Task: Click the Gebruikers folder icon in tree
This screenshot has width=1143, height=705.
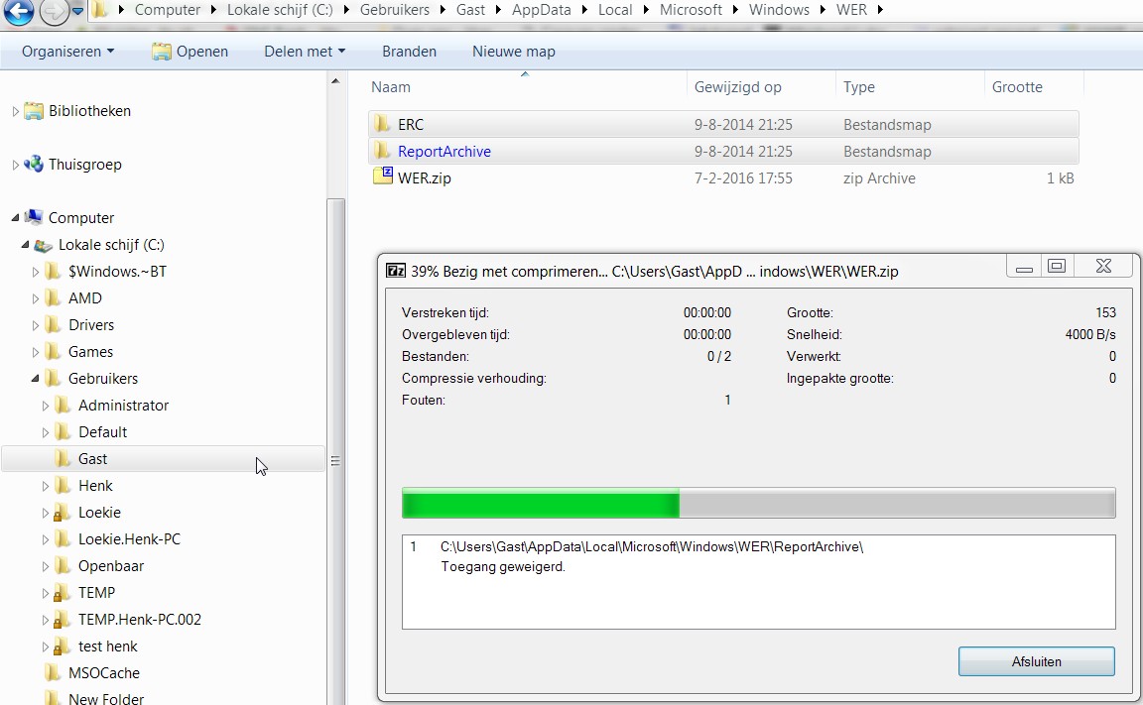Action: coord(54,379)
